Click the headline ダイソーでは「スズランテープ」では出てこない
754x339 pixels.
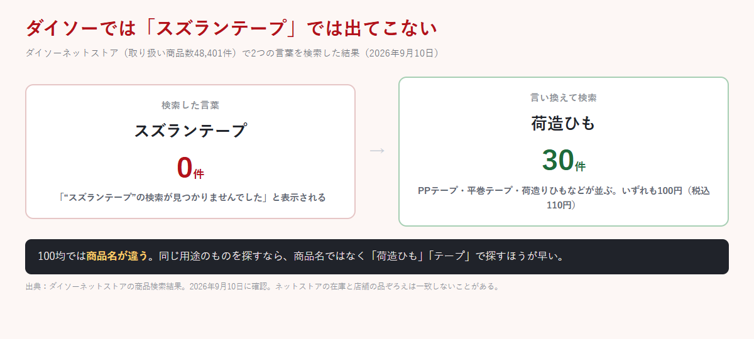231,28
